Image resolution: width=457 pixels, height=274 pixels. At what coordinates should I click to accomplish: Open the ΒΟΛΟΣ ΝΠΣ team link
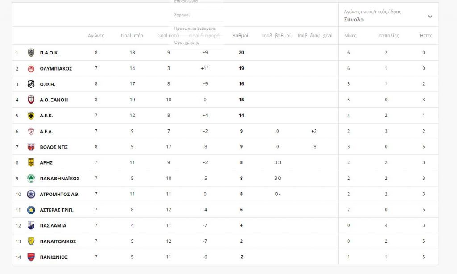[x=54, y=147]
